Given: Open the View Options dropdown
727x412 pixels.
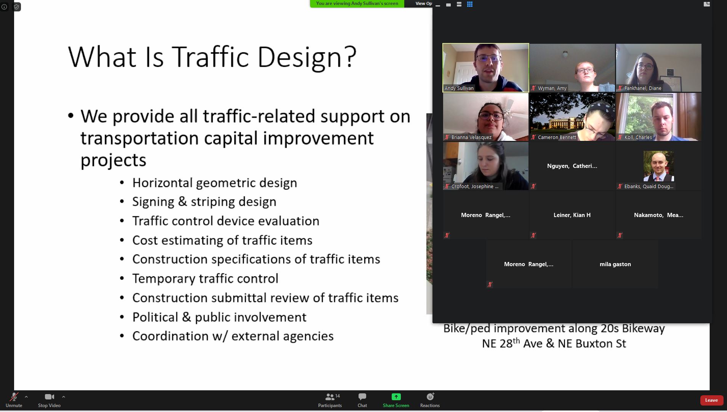Looking at the screenshot, I should pyautogui.click(x=423, y=3).
